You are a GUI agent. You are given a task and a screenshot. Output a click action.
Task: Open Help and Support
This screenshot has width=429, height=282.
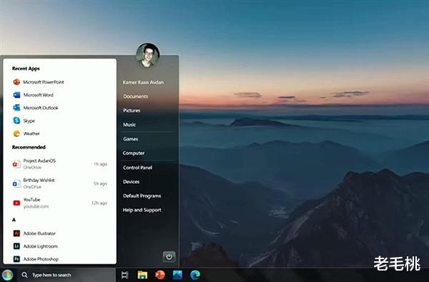[142, 210]
